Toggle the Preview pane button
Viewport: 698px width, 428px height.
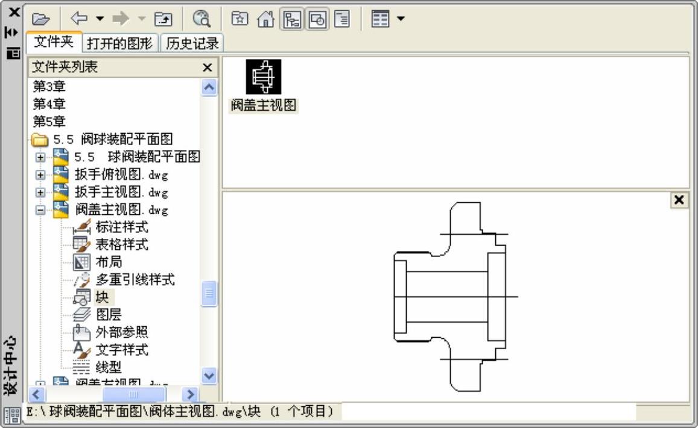point(317,19)
